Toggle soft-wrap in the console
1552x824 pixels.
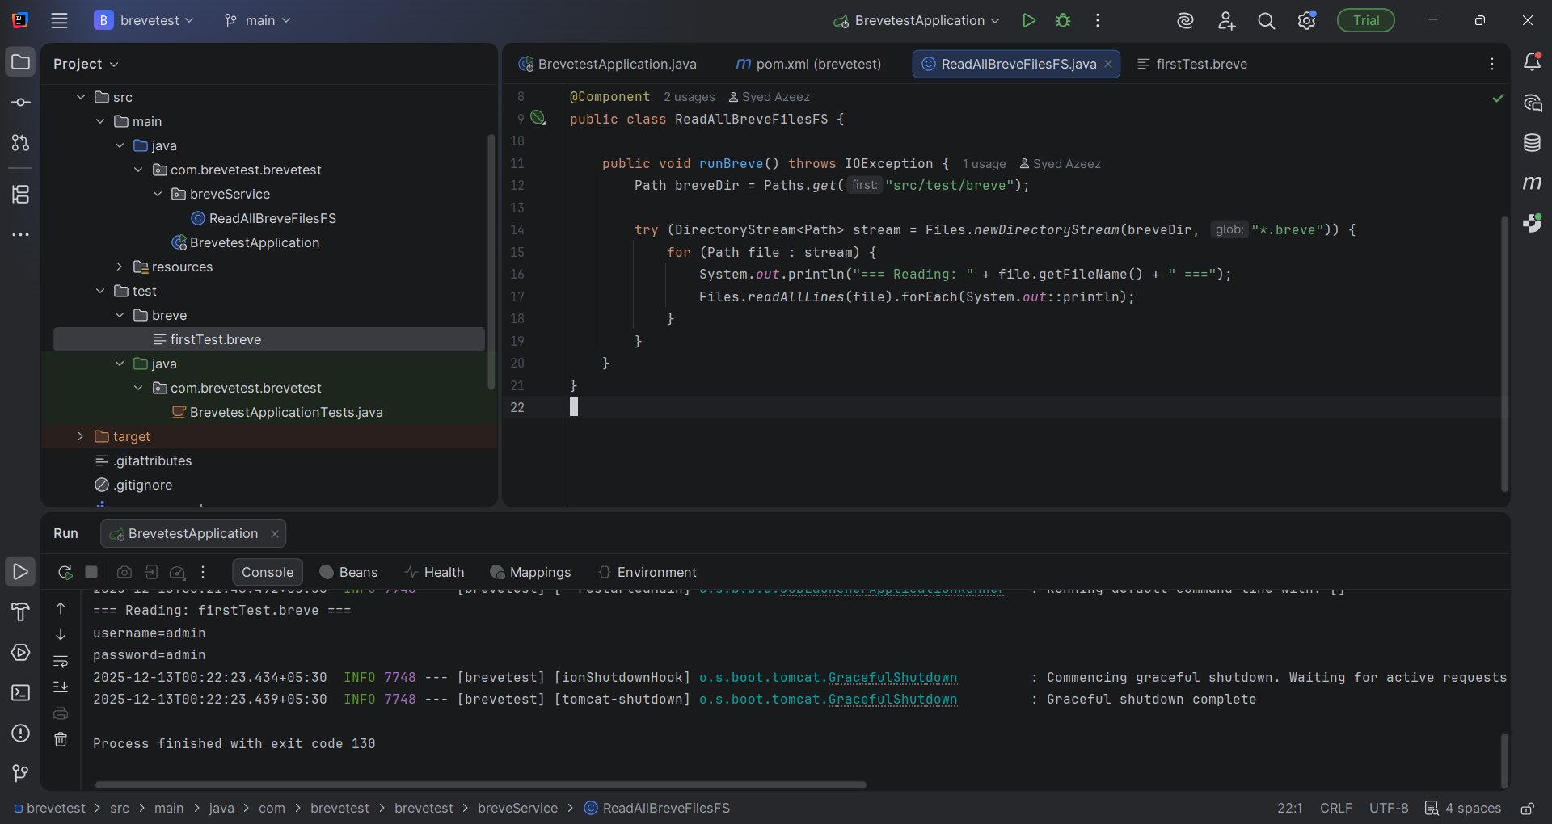[61, 662]
